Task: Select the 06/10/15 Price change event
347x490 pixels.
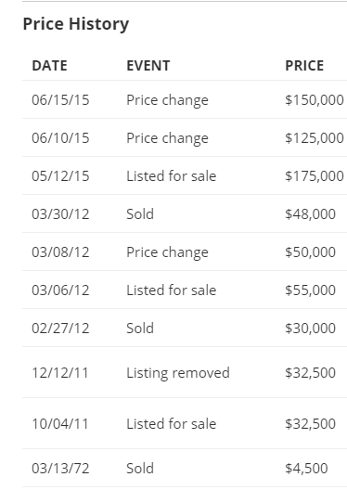Action: tap(167, 138)
